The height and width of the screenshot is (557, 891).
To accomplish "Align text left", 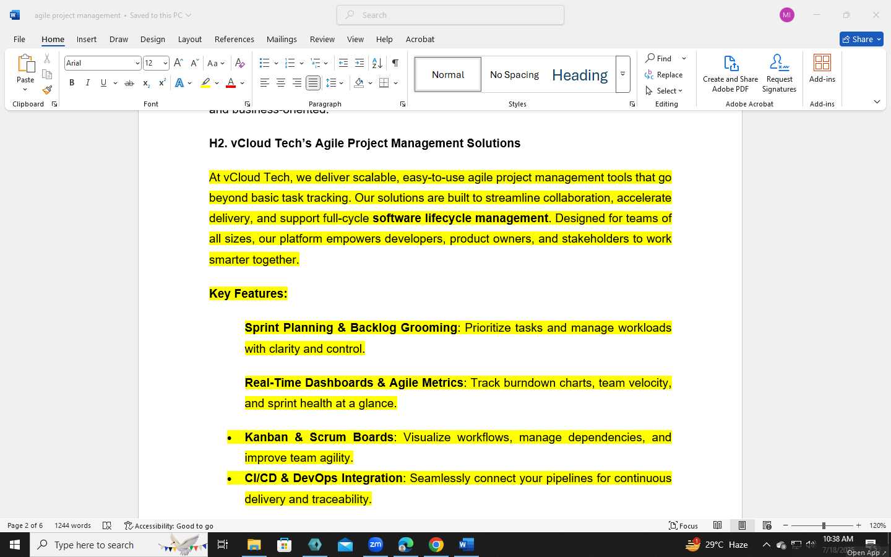I will [264, 83].
